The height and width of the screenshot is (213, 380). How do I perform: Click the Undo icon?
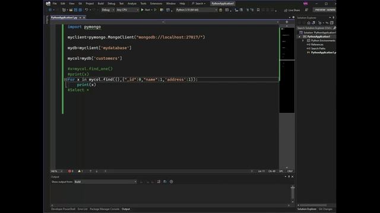(x=87, y=10)
